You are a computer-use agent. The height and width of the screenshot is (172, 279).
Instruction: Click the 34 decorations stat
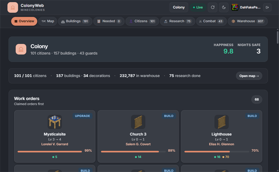pyautogui.click(x=97, y=76)
